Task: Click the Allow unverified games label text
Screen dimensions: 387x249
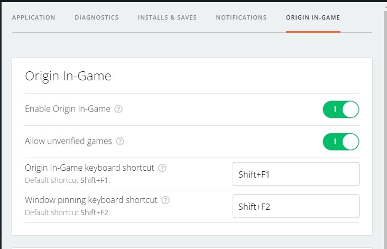Action: [68, 142]
